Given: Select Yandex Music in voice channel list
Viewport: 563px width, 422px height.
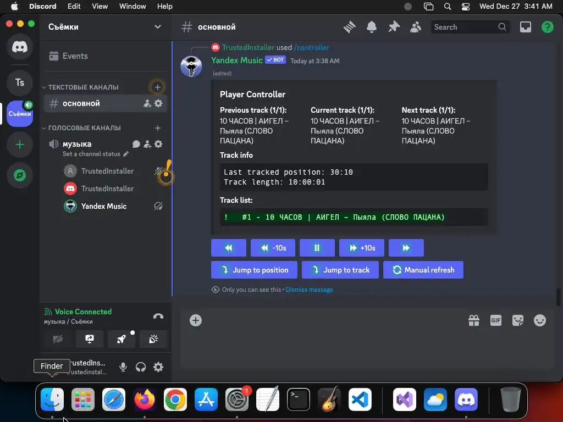Looking at the screenshot, I should click(x=105, y=206).
